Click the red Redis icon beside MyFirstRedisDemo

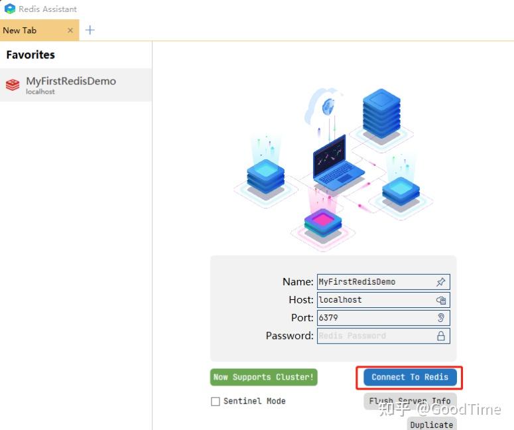click(13, 85)
